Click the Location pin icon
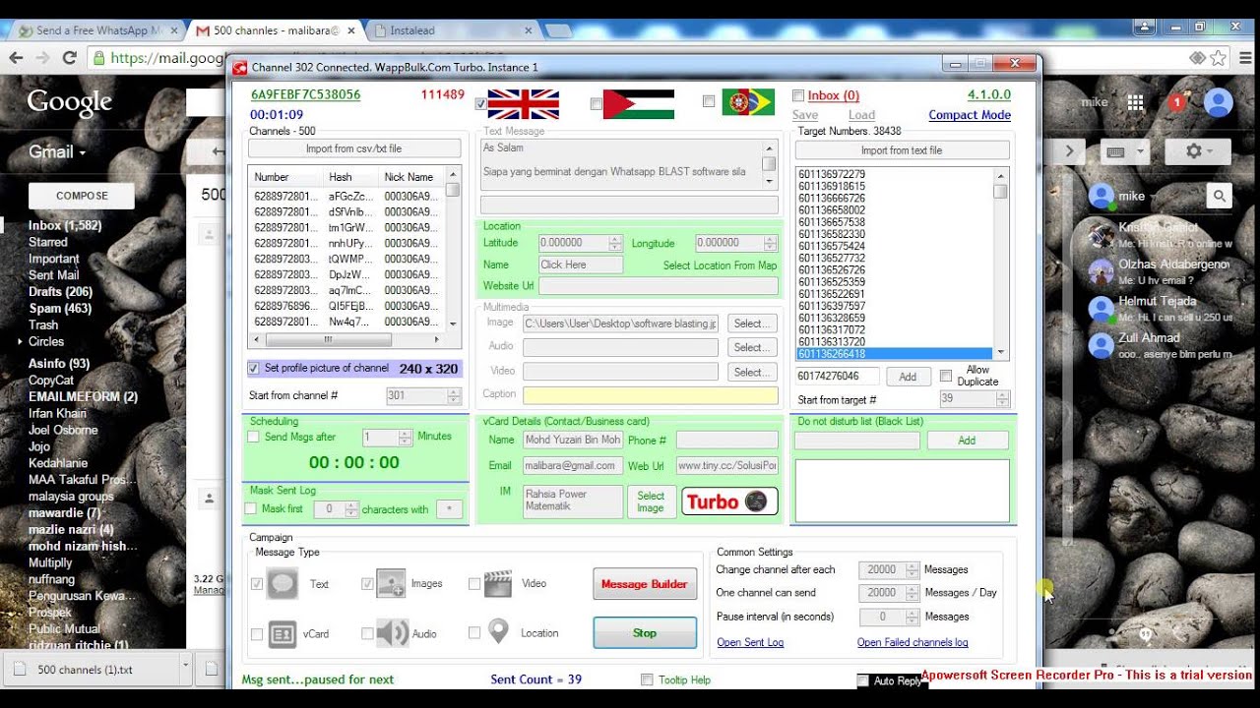 click(499, 631)
